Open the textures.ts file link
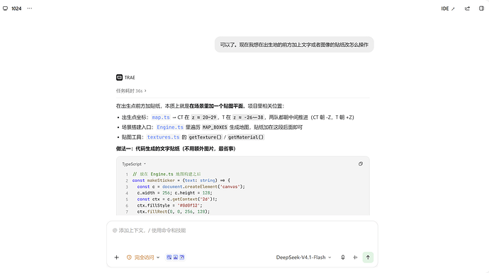Image resolution: width=489 pixels, height=273 pixels. [164, 137]
